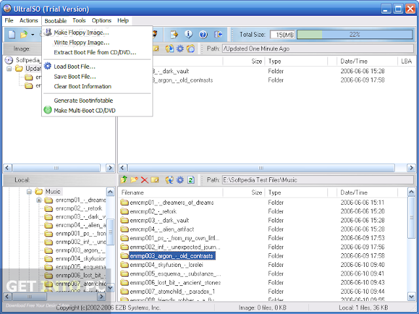This screenshot has height=314, width=419.
Task: Close the open Bootable menu by clicking Bootable
Action: (x=56, y=21)
